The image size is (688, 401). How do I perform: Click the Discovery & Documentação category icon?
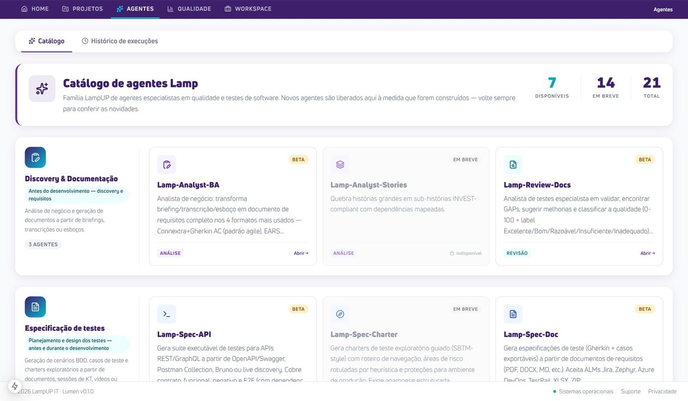(x=35, y=158)
